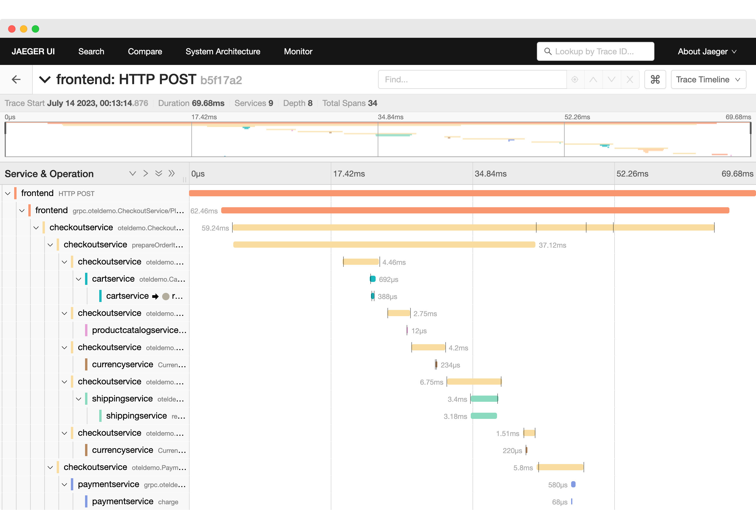This screenshot has height=529, width=756.
Task: Click the back arrow to return to search
Action: click(16, 79)
